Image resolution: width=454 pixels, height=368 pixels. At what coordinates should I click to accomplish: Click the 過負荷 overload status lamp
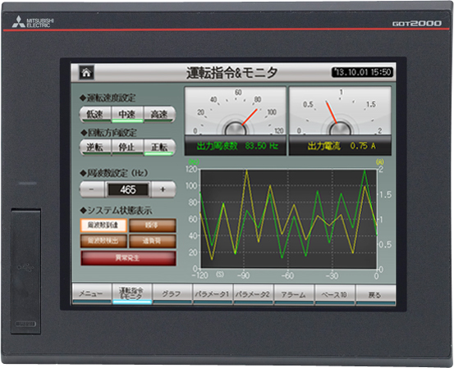point(153,241)
